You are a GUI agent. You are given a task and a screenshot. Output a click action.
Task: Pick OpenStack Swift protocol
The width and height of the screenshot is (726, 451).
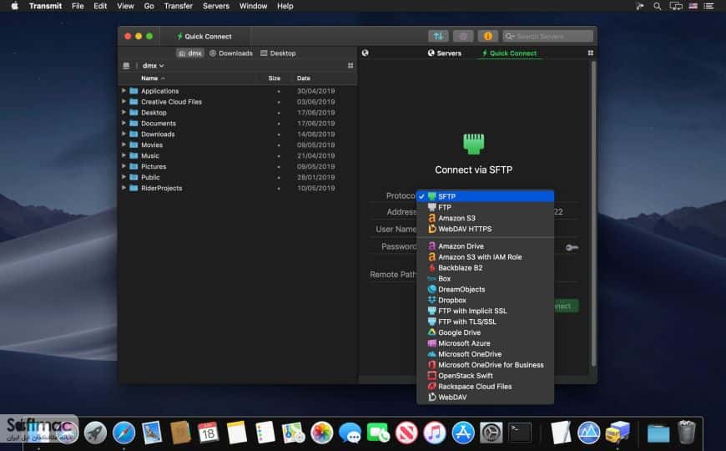pyautogui.click(x=485, y=376)
